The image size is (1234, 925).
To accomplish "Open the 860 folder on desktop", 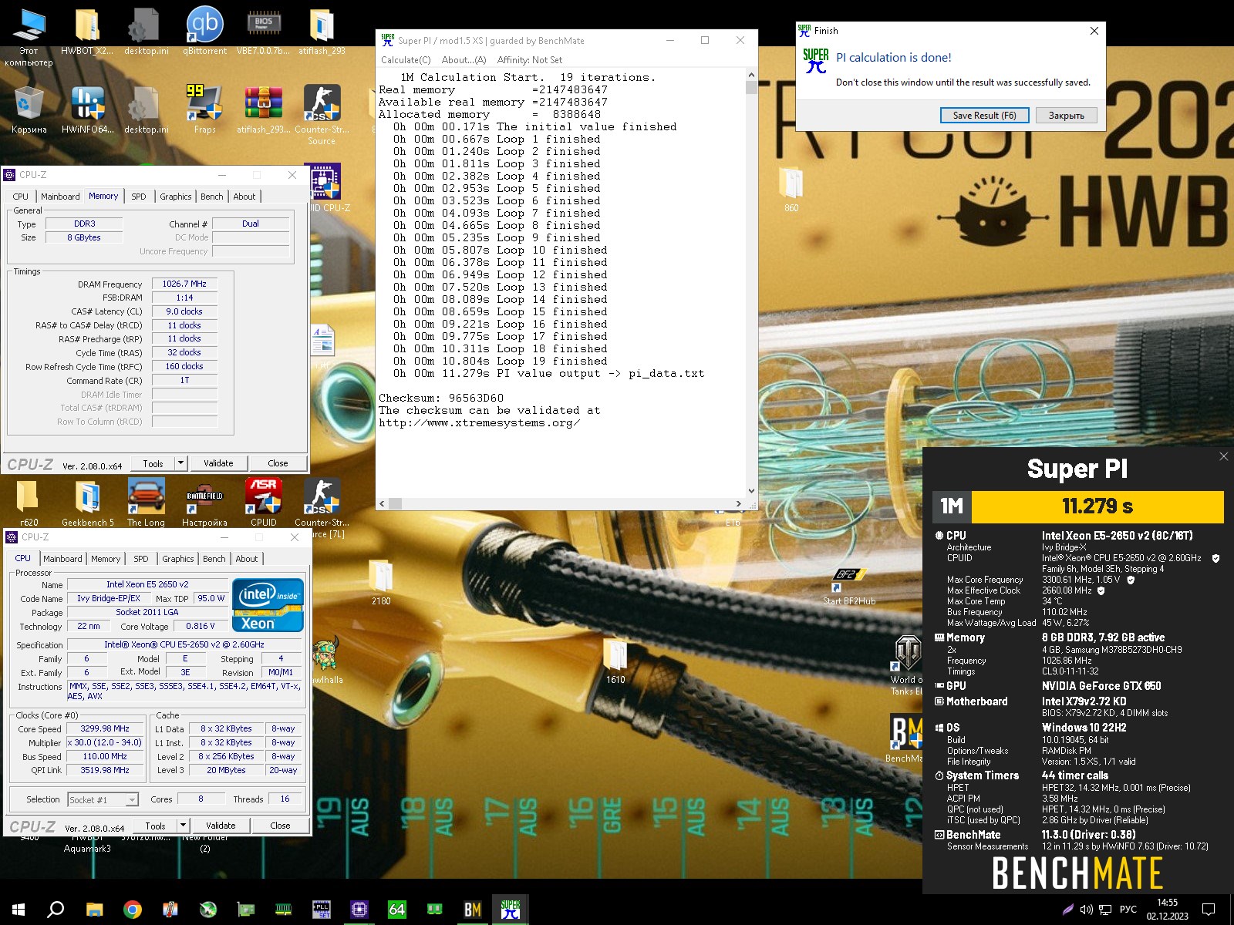I will pos(791,189).
